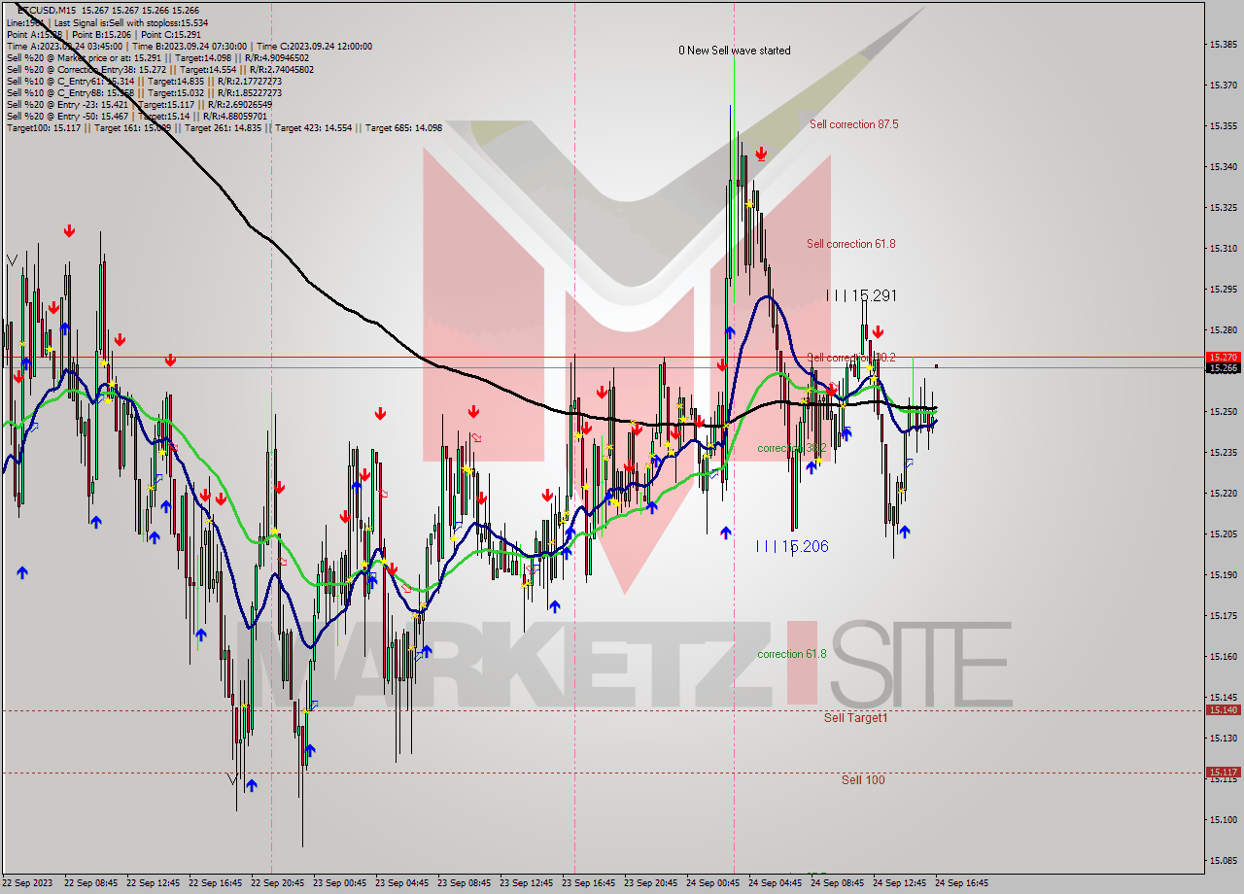The width and height of the screenshot is (1244, 894).
Task: Click the ETCUSD,M15 symbol title
Action: coord(48,10)
